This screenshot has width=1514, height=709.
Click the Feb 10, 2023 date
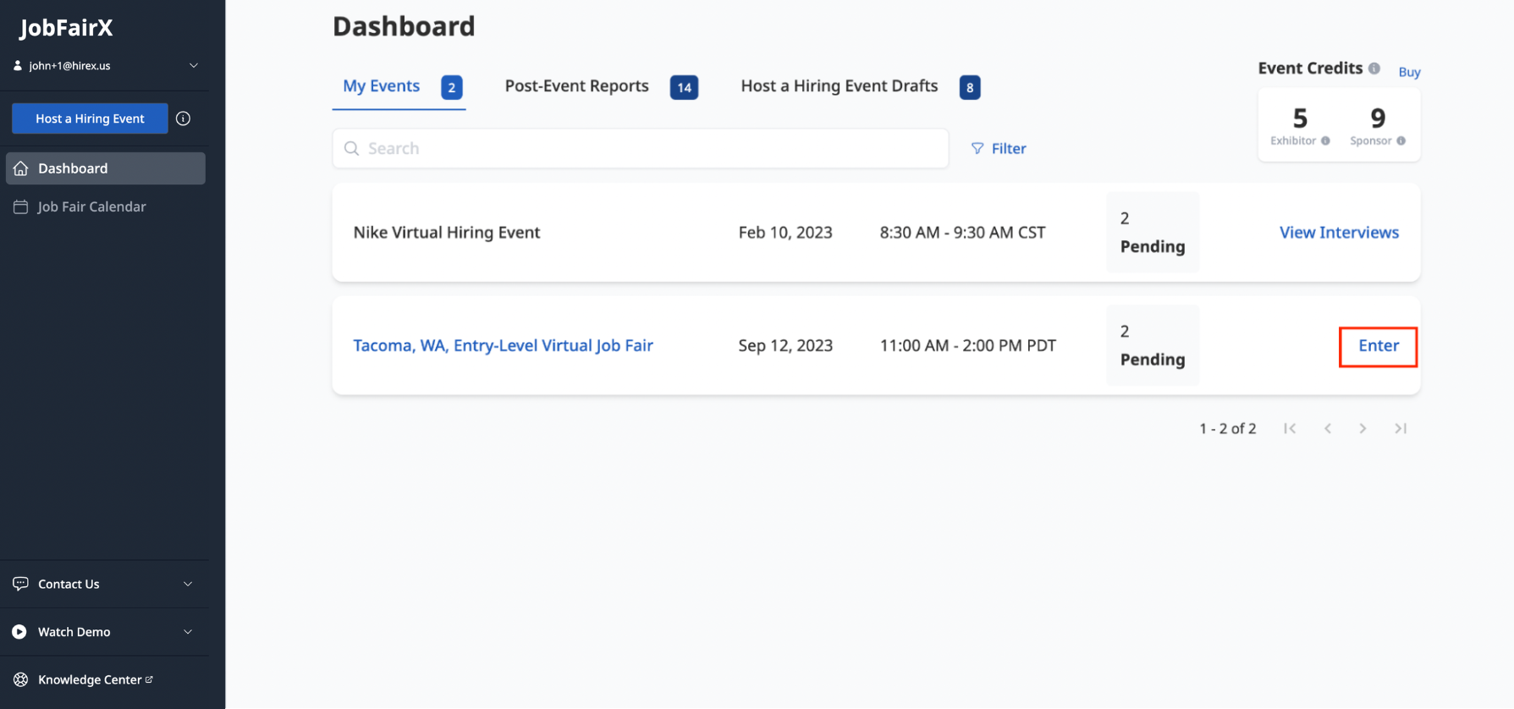click(x=785, y=232)
